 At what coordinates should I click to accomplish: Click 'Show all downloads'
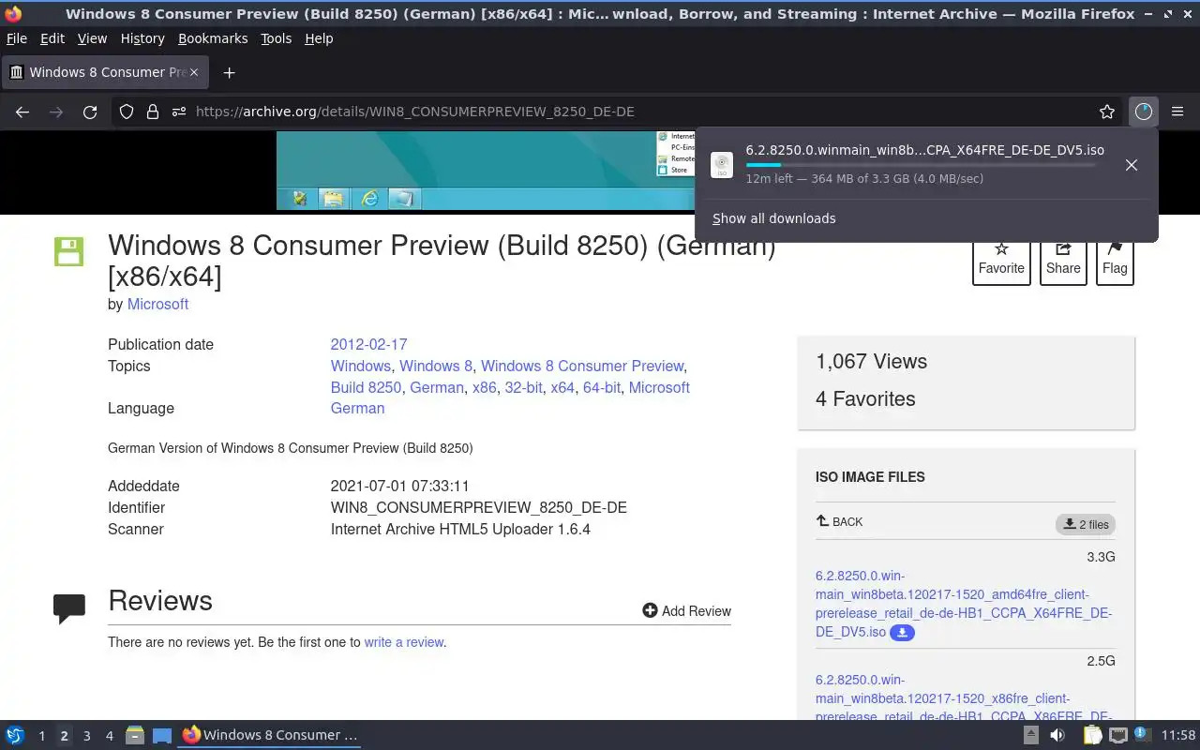(x=774, y=218)
